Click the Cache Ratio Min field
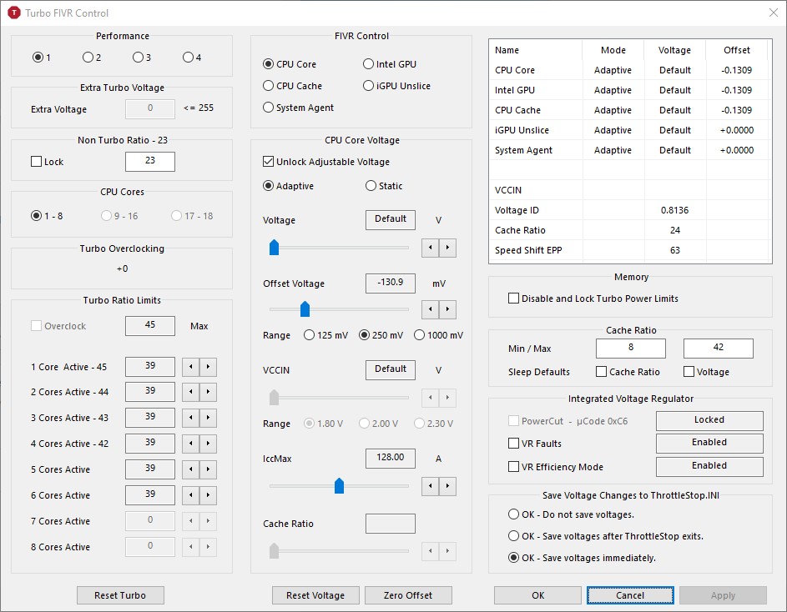Screen dimensions: 787x612 631,349
